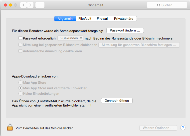
Task: Check Automatische Anmeldung deaktivieren
Action: [x=20, y=51]
